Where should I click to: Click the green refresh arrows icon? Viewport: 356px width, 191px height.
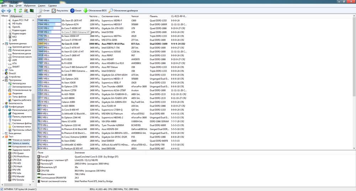pos(20,11)
